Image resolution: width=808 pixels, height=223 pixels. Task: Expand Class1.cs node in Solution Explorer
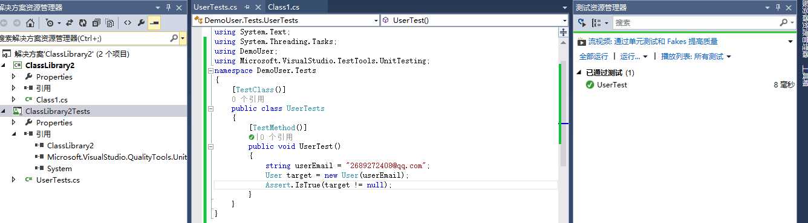pos(14,99)
